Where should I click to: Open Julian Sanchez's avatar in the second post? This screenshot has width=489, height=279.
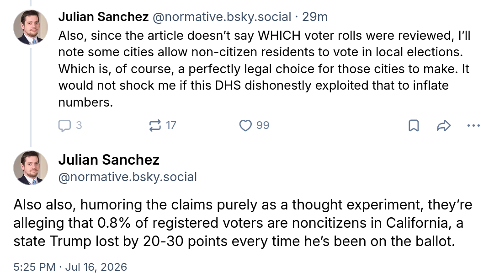tap(31, 168)
